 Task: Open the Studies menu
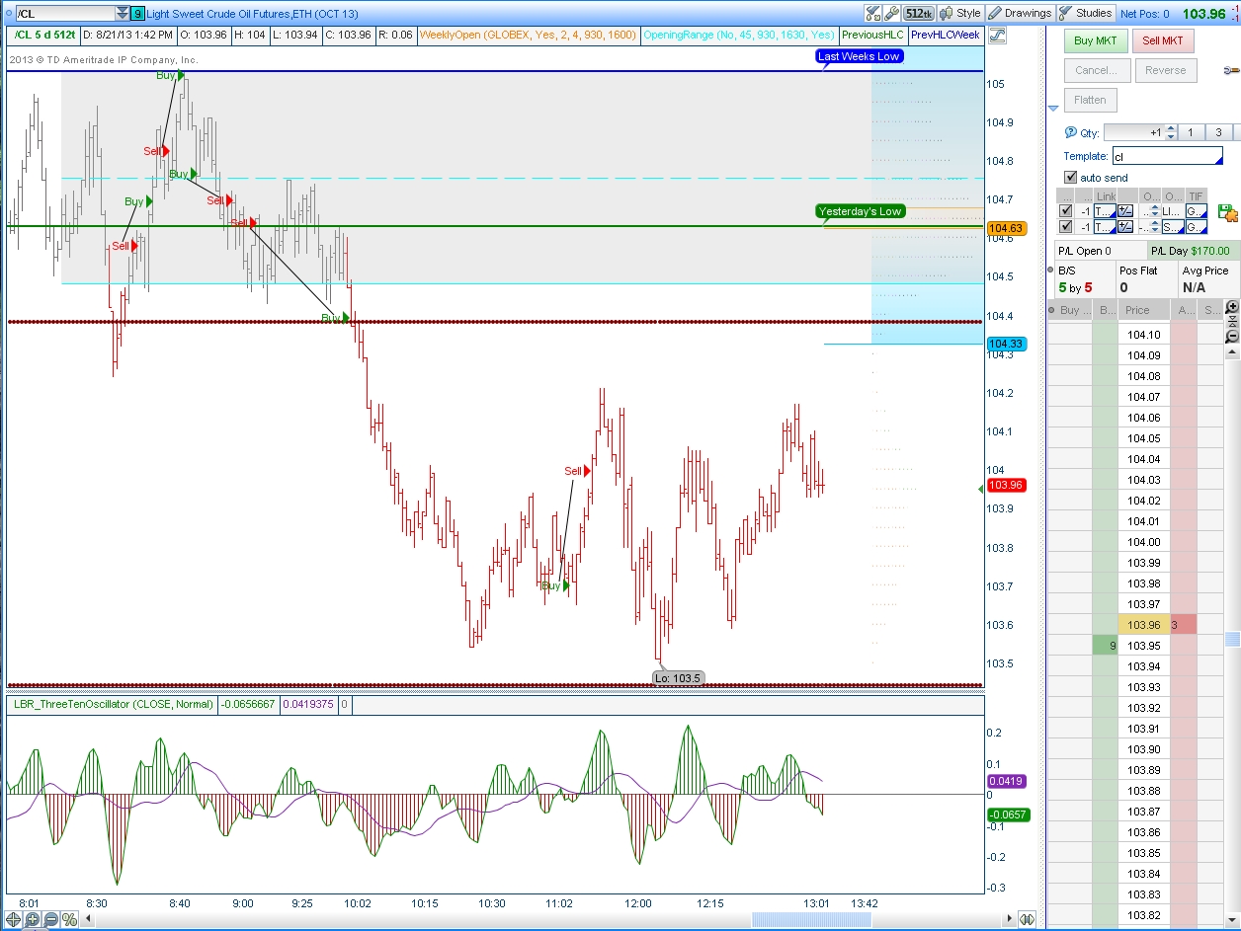(x=1086, y=13)
